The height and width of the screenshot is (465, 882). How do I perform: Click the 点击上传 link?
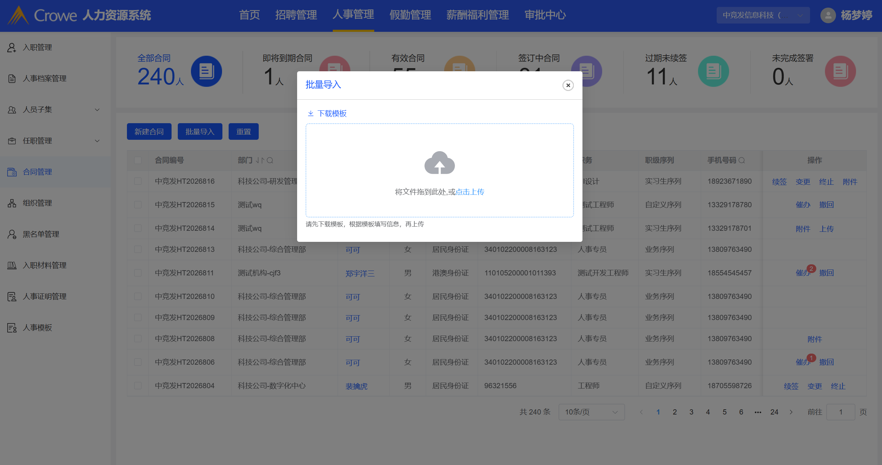coord(470,192)
